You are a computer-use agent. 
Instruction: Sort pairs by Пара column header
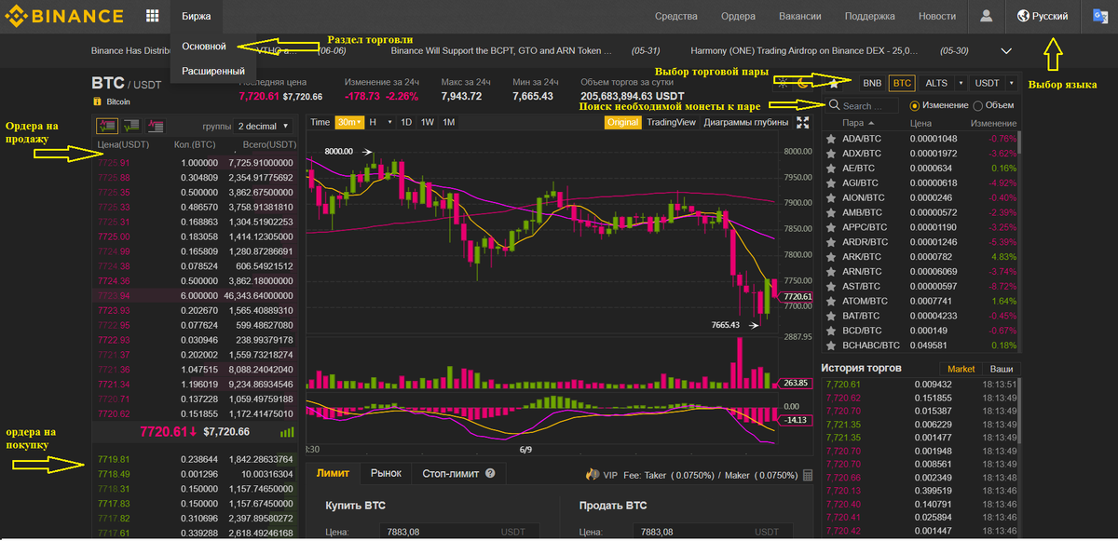858,122
